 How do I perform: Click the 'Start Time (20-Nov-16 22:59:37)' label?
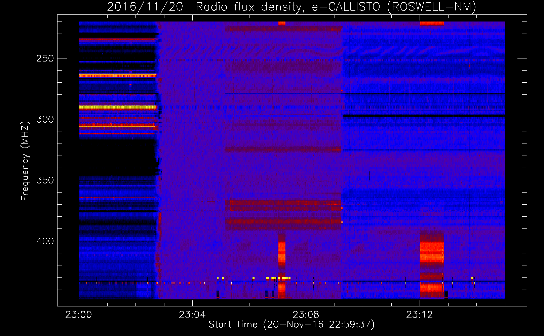click(292, 325)
